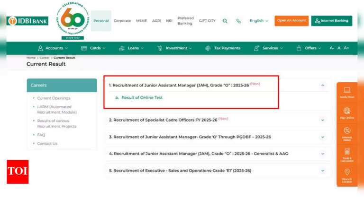
Task: Expand Generalist & AAO recruitment row
Action: (x=218, y=154)
